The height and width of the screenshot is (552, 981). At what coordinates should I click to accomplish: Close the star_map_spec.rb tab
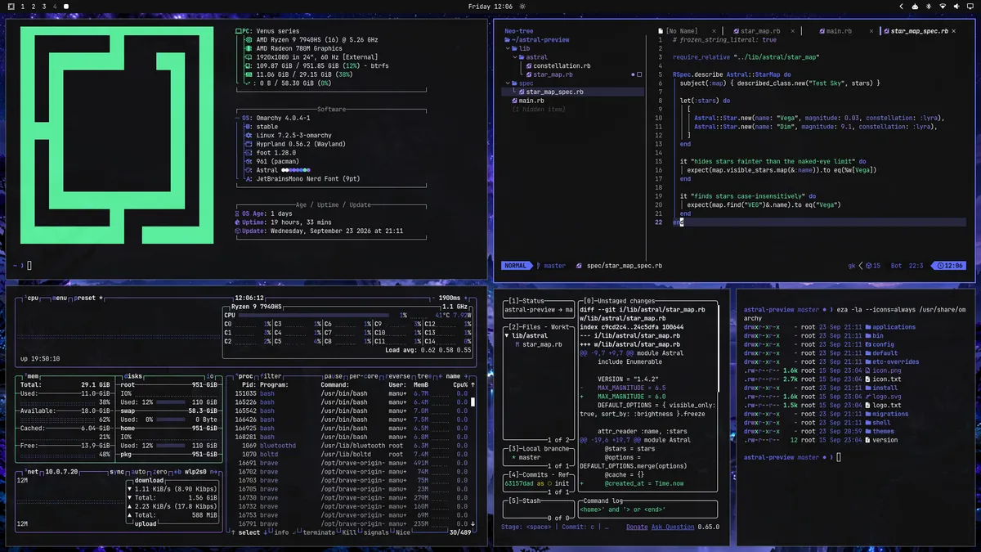[x=955, y=31]
